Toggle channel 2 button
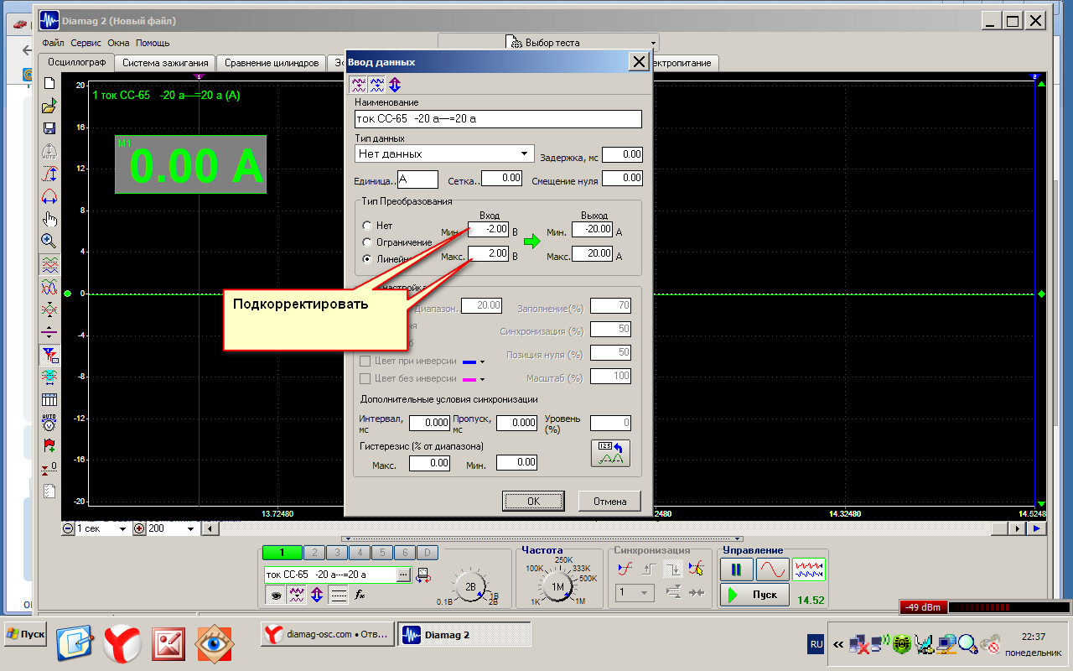The image size is (1073, 671). point(315,553)
